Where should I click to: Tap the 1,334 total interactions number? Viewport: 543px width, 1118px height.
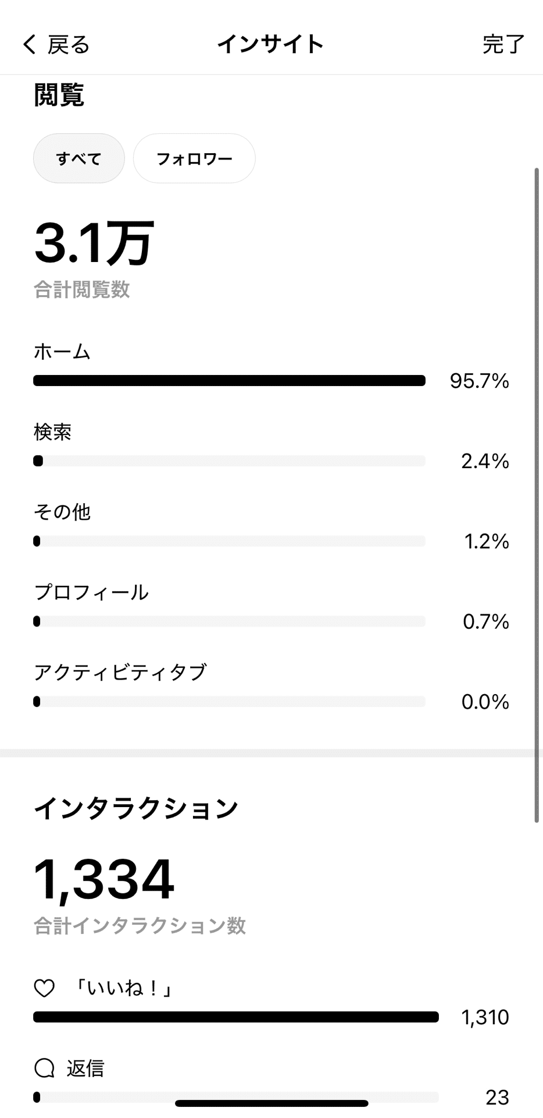(x=104, y=880)
